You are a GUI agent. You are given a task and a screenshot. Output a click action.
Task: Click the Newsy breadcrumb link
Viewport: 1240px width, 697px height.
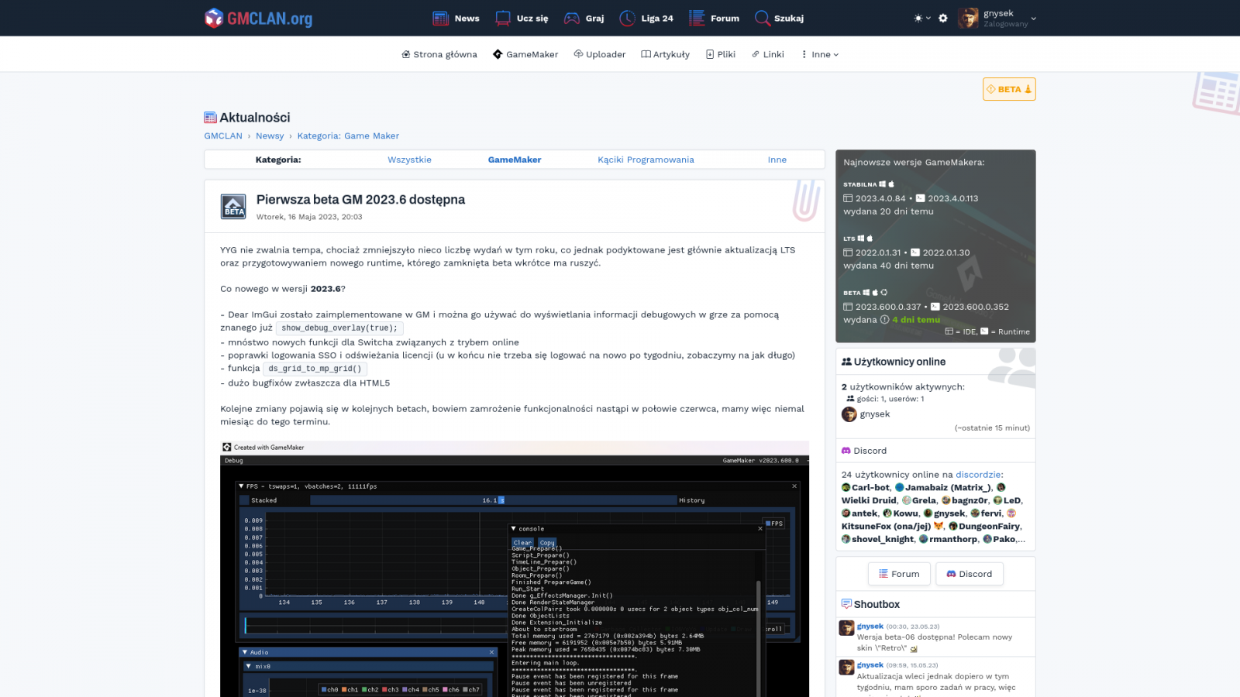(x=270, y=136)
